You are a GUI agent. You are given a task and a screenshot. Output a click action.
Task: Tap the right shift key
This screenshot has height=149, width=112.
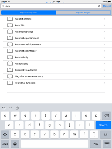point(105,134)
